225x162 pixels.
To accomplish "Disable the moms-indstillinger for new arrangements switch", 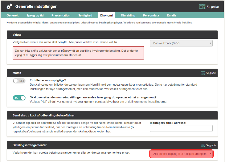I will point(19,98).
